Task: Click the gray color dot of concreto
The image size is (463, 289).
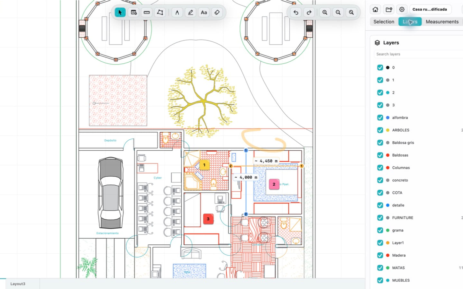Action: click(388, 180)
